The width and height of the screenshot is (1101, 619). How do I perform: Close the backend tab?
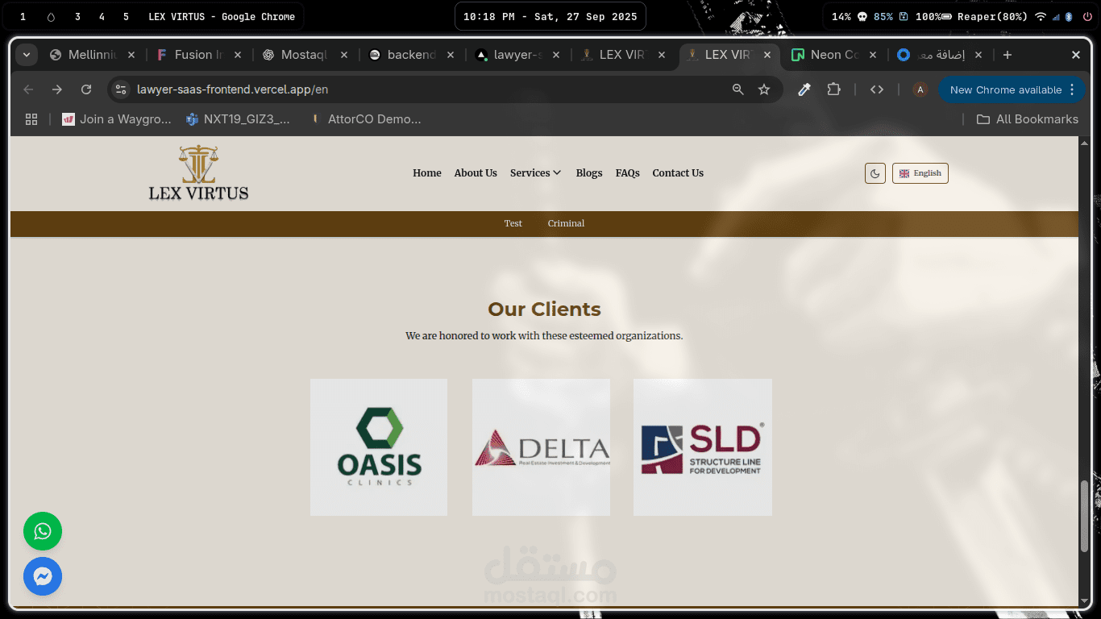(451, 55)
